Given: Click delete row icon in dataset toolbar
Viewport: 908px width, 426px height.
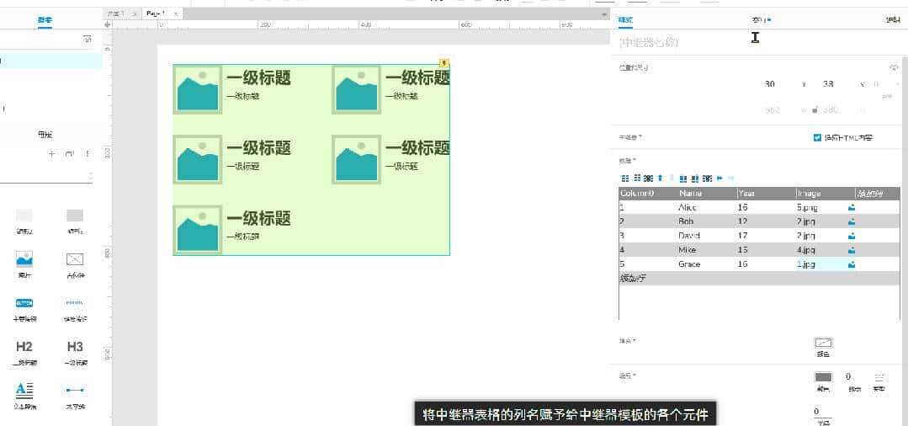Looking at the screenshot, I should tap(649, 178).
